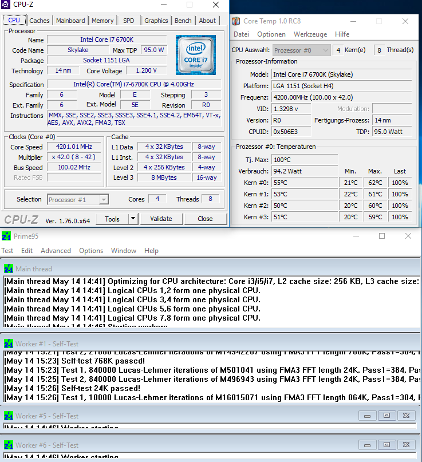Open the Tools dropdown arrow in CPU-Z
Viewport: 422px width, 462px height.
pyautogui.click(x=133, y=219)
